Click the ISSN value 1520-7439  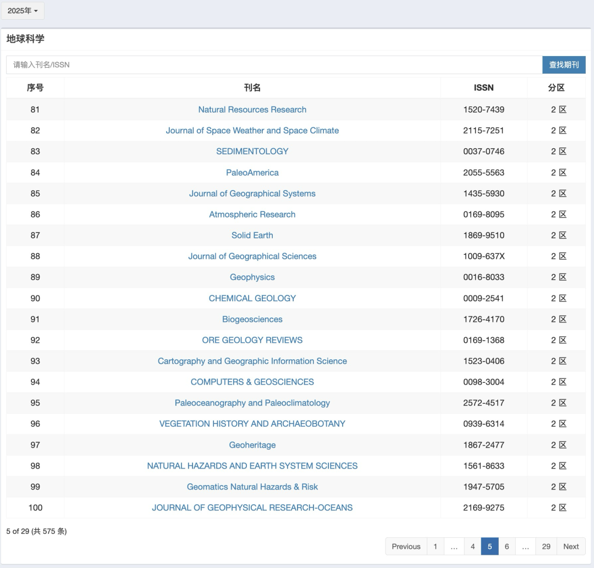(x=484, y=109)
